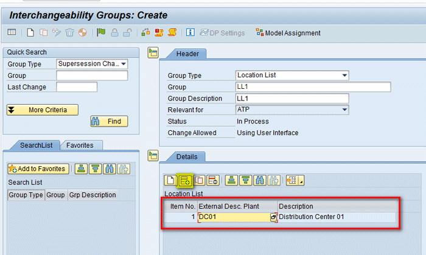The height and width of the screenshot is (255, 426).
Task: Click the Sort Descending icon in Details toolbar
Action: click(x=245, y=180)
